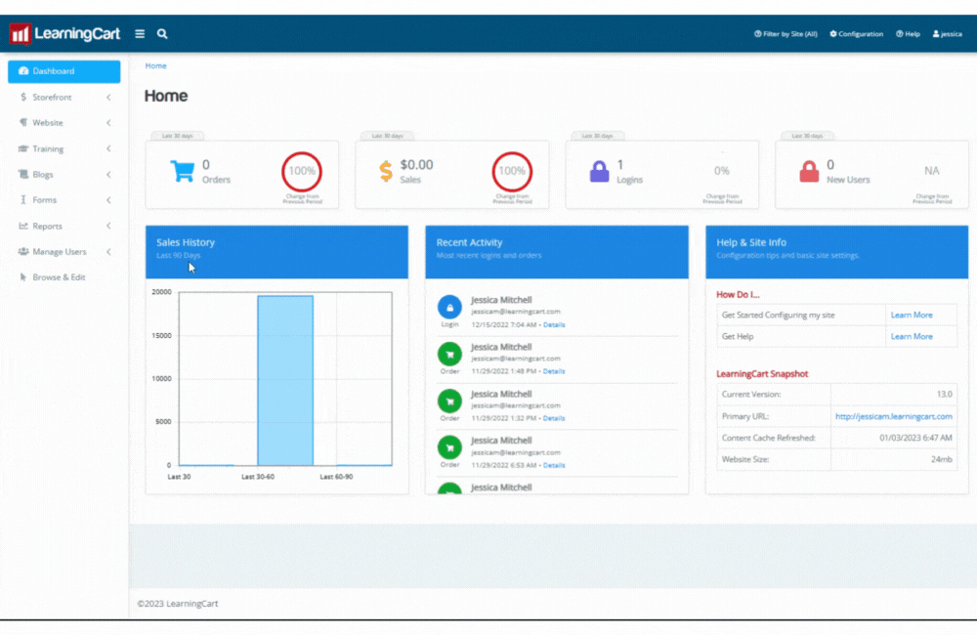Click the Recent Activity panel header
Screen dimensions: 977x635
click(557, 252)
